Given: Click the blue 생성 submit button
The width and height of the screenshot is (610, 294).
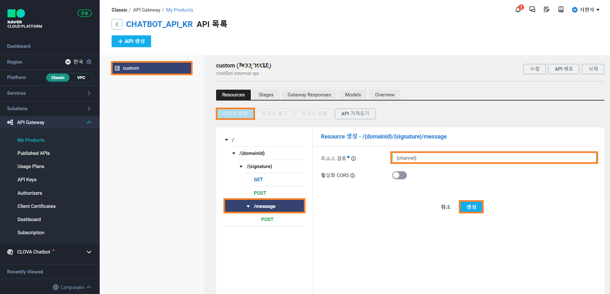Looking at the screenshot, I should pyautogui.click(x=471, y=207).
